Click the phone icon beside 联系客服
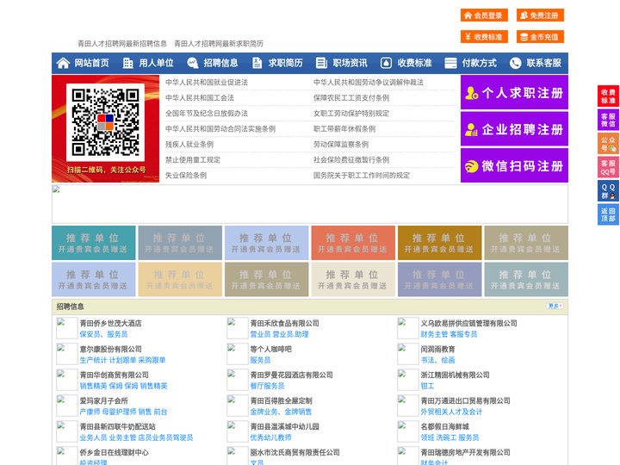Image resolution: width=620 pixels, height=465 pixels. coord(515,63)
